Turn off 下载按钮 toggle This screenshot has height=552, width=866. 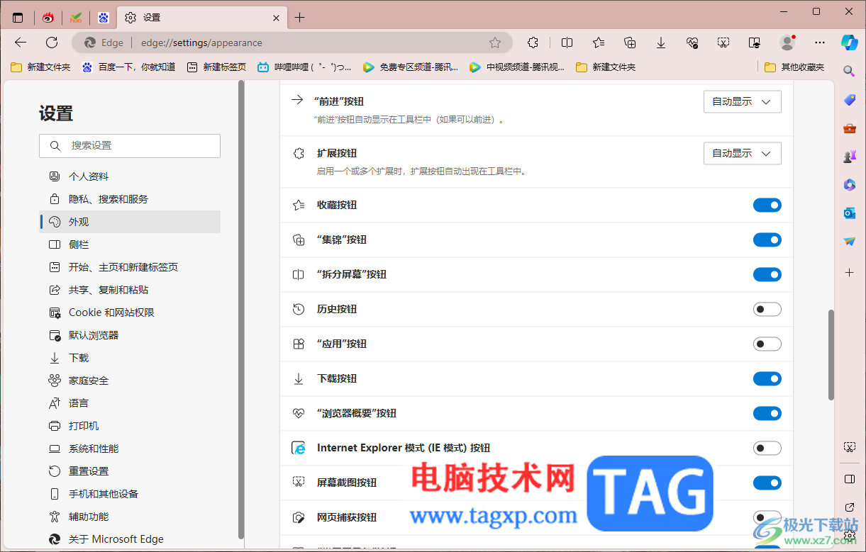point(767,378)
